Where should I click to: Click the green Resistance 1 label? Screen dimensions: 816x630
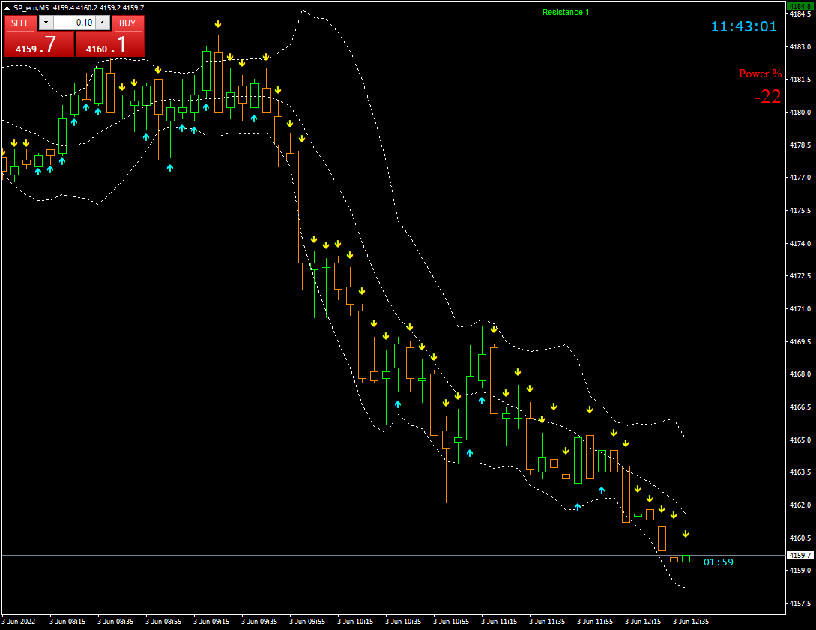(x=566, y=12)
